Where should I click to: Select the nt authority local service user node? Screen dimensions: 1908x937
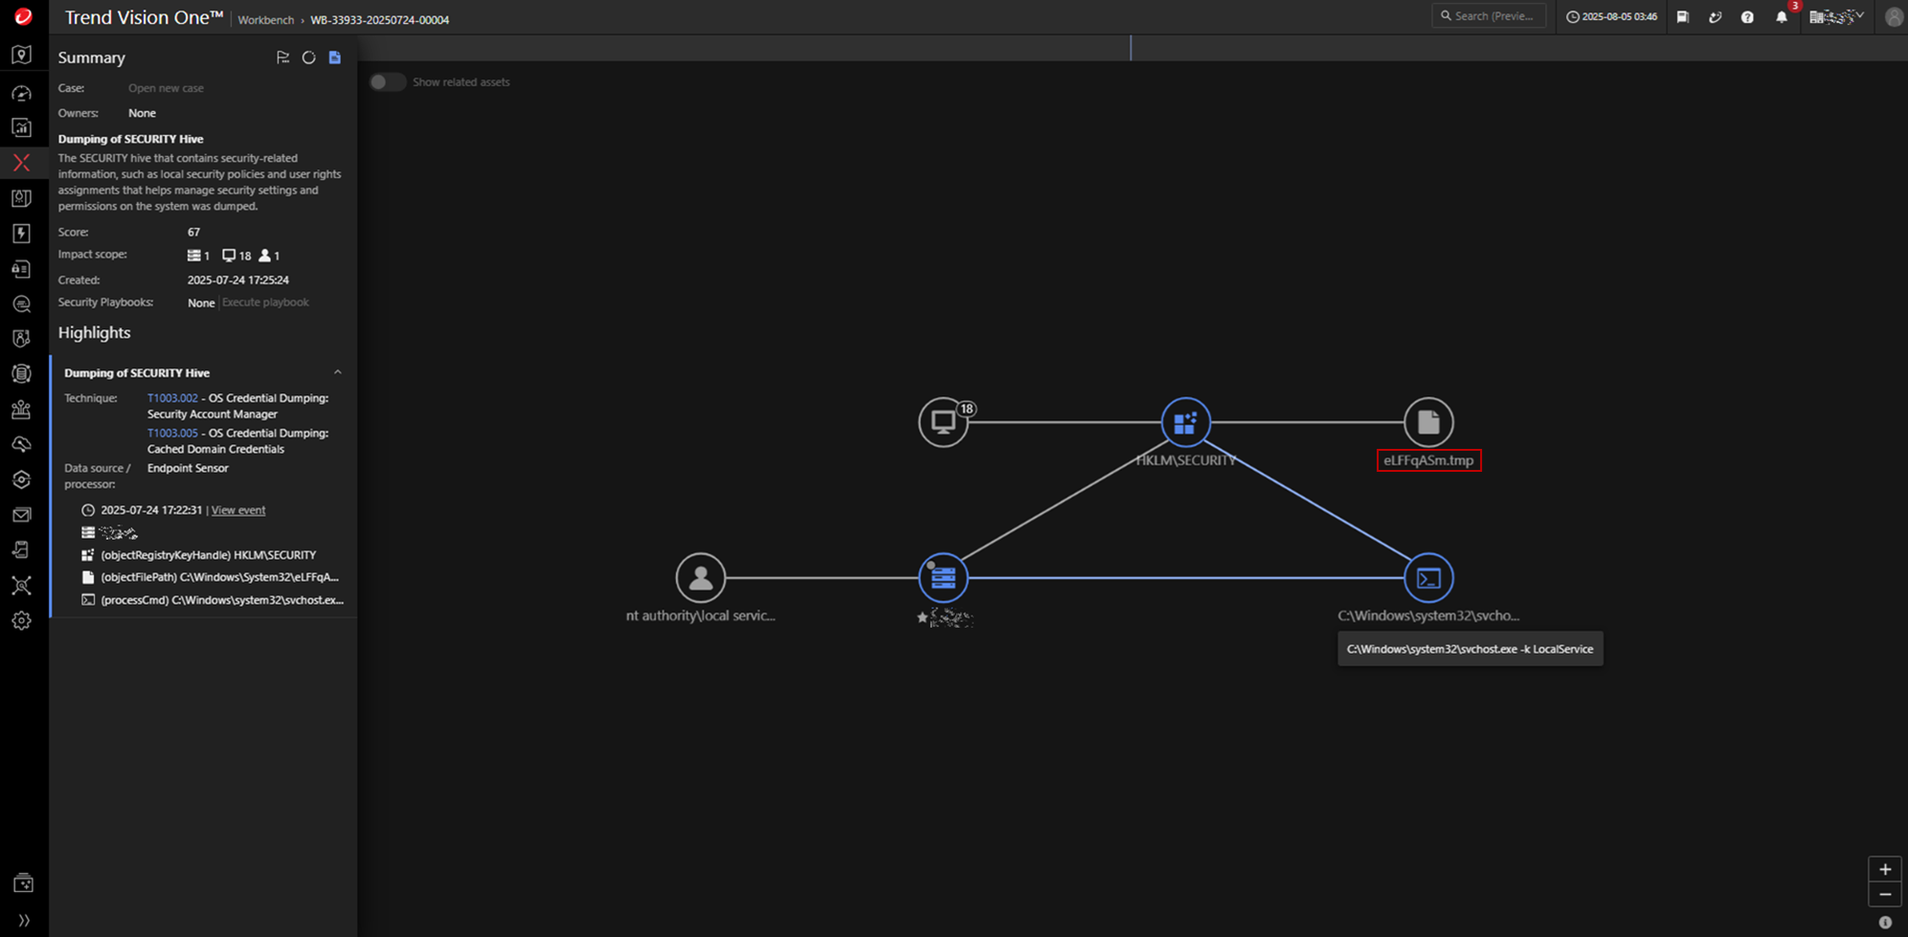click(x=700, y=578)
